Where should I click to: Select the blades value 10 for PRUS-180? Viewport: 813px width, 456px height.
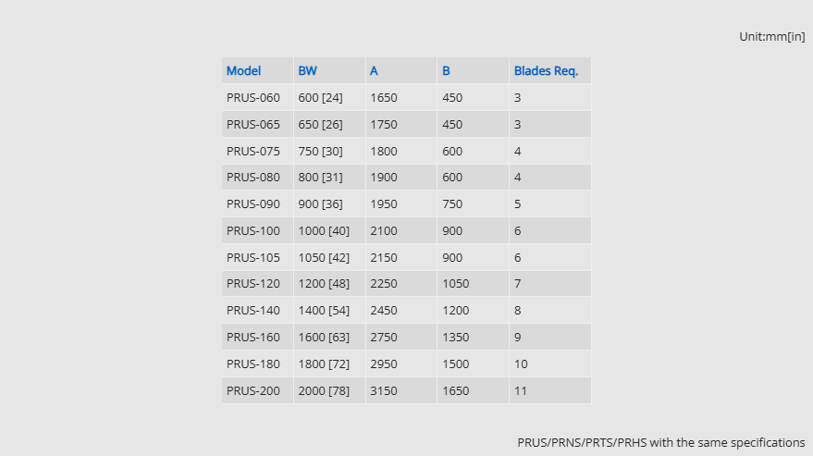[x=521, y=364]
